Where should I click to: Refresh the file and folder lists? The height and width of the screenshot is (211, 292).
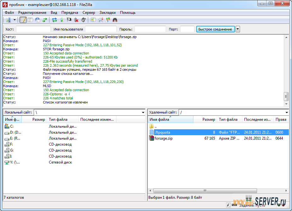(x=54, y=20)
